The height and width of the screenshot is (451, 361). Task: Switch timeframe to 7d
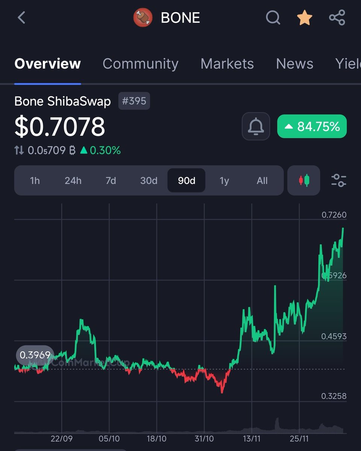click(111, 181)
